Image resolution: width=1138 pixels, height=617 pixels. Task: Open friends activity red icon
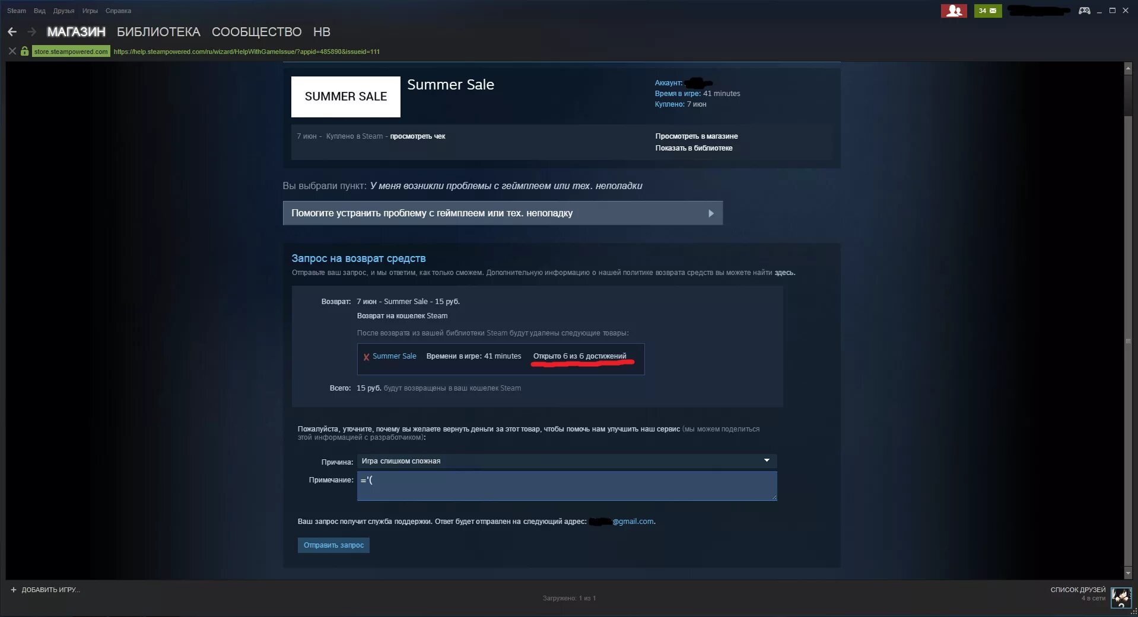pyautogui.click(x=953, y=11)
